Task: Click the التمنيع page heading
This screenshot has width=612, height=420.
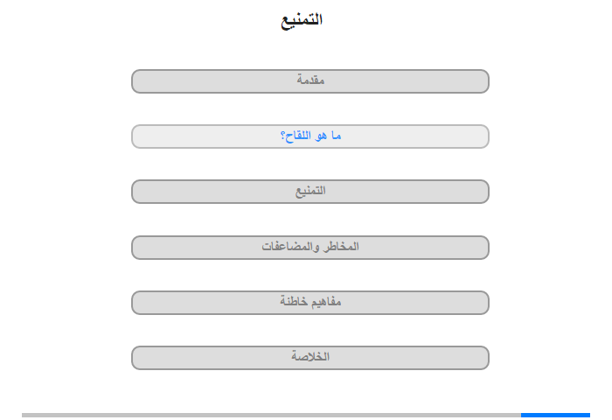Action: pos(302,20)
